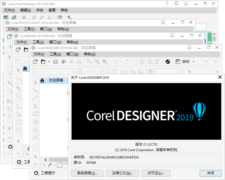Select Pick tool in DESIGNER toolbox
Image resolution: width=225 pixels, height=180 pixels.
tap(35, 82)
